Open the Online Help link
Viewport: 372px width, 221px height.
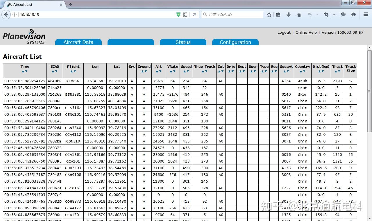pyautogui.click(x=306, y=33)
